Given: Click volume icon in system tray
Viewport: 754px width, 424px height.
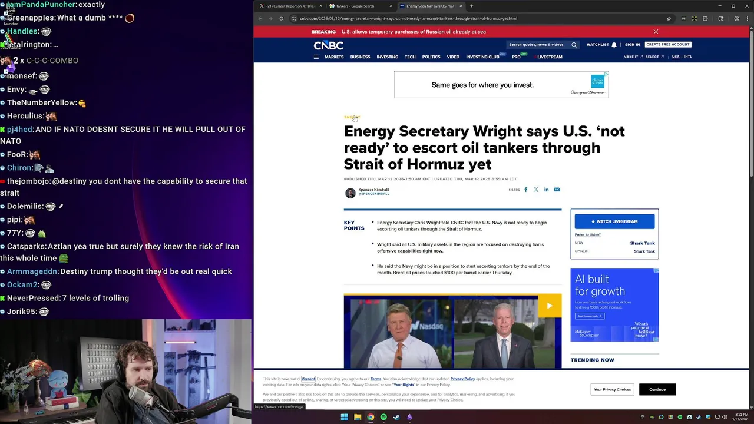Looking at the screenshot, I should (x=725, y=418).
